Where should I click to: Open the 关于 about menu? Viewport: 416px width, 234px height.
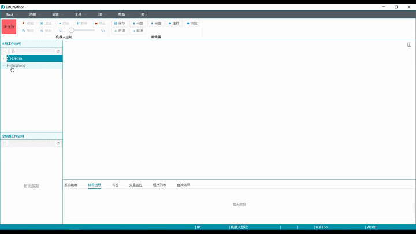144,14
